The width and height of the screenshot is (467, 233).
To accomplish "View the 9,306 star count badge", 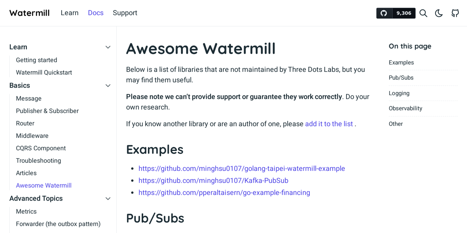I will click(x=404, y=13).
